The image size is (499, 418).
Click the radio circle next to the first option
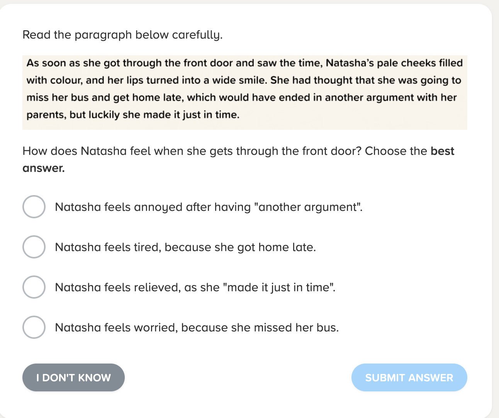coord(34,207)
